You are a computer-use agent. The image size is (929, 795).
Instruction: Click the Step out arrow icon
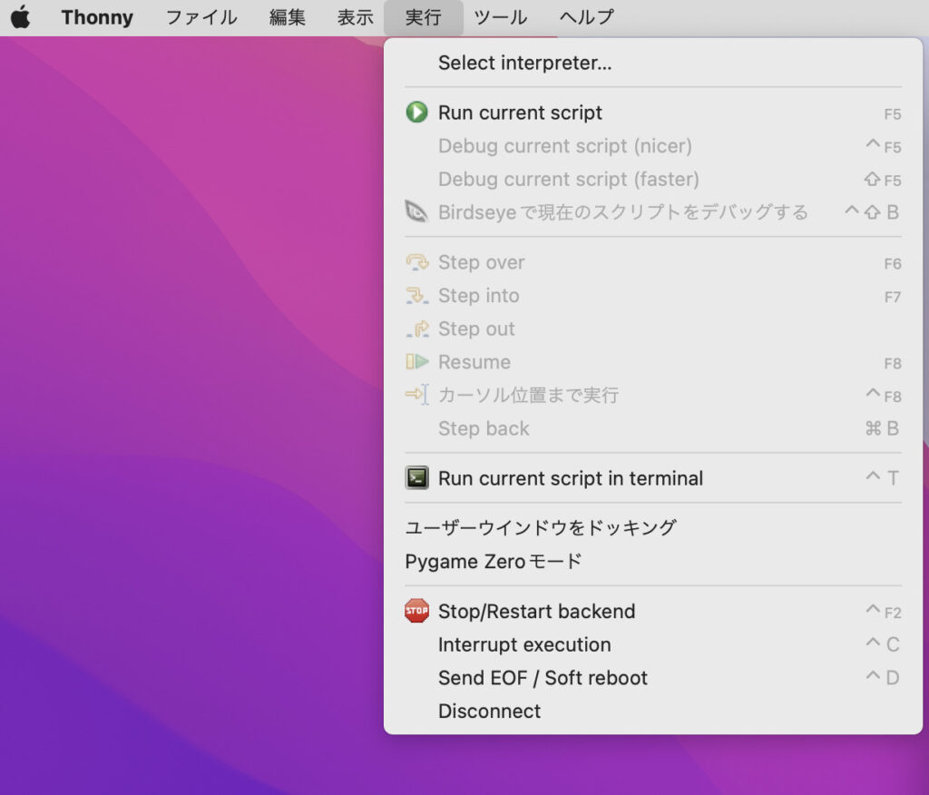417,329
